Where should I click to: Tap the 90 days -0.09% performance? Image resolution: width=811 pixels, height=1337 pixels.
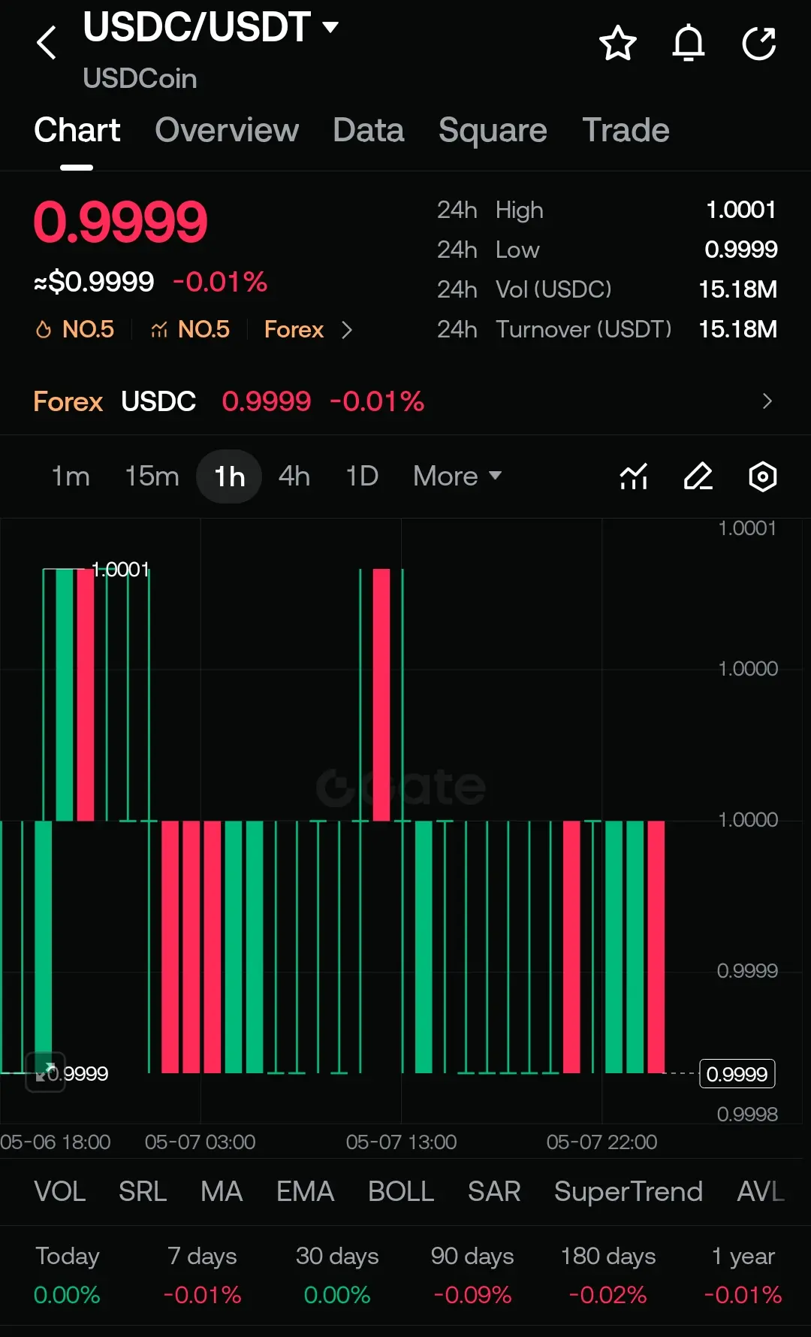click(472, 1275)
